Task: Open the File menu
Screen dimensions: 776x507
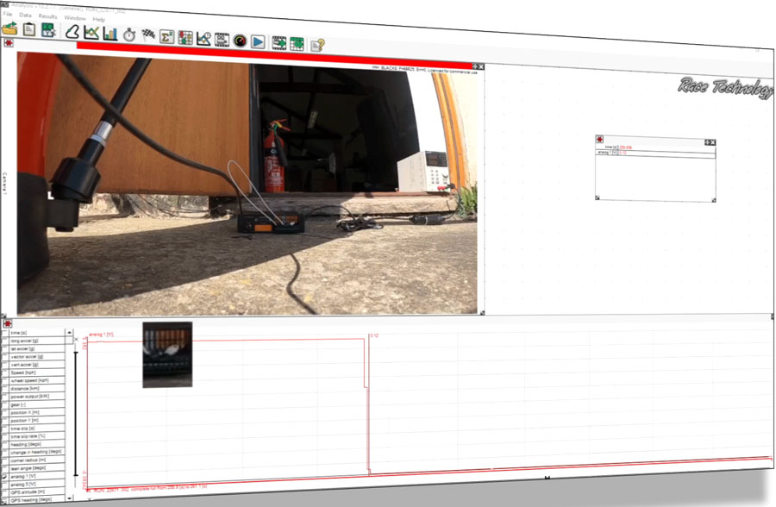Action: click(x=7, y=15)
